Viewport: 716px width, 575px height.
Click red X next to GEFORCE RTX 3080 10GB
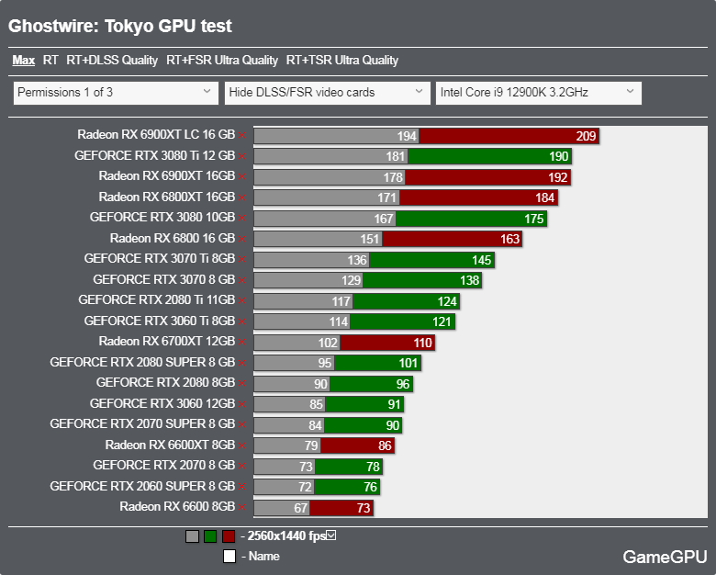(242, 218)
